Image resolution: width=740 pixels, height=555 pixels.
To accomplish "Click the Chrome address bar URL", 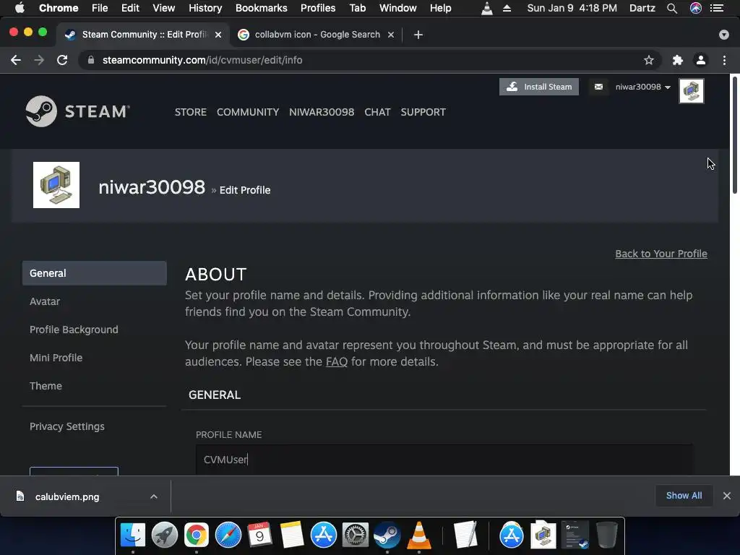I will click(x=202, y=60).
